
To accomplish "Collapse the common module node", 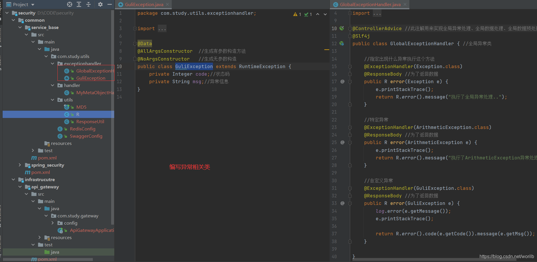I will pyautogui.click(x=13, y=20).
